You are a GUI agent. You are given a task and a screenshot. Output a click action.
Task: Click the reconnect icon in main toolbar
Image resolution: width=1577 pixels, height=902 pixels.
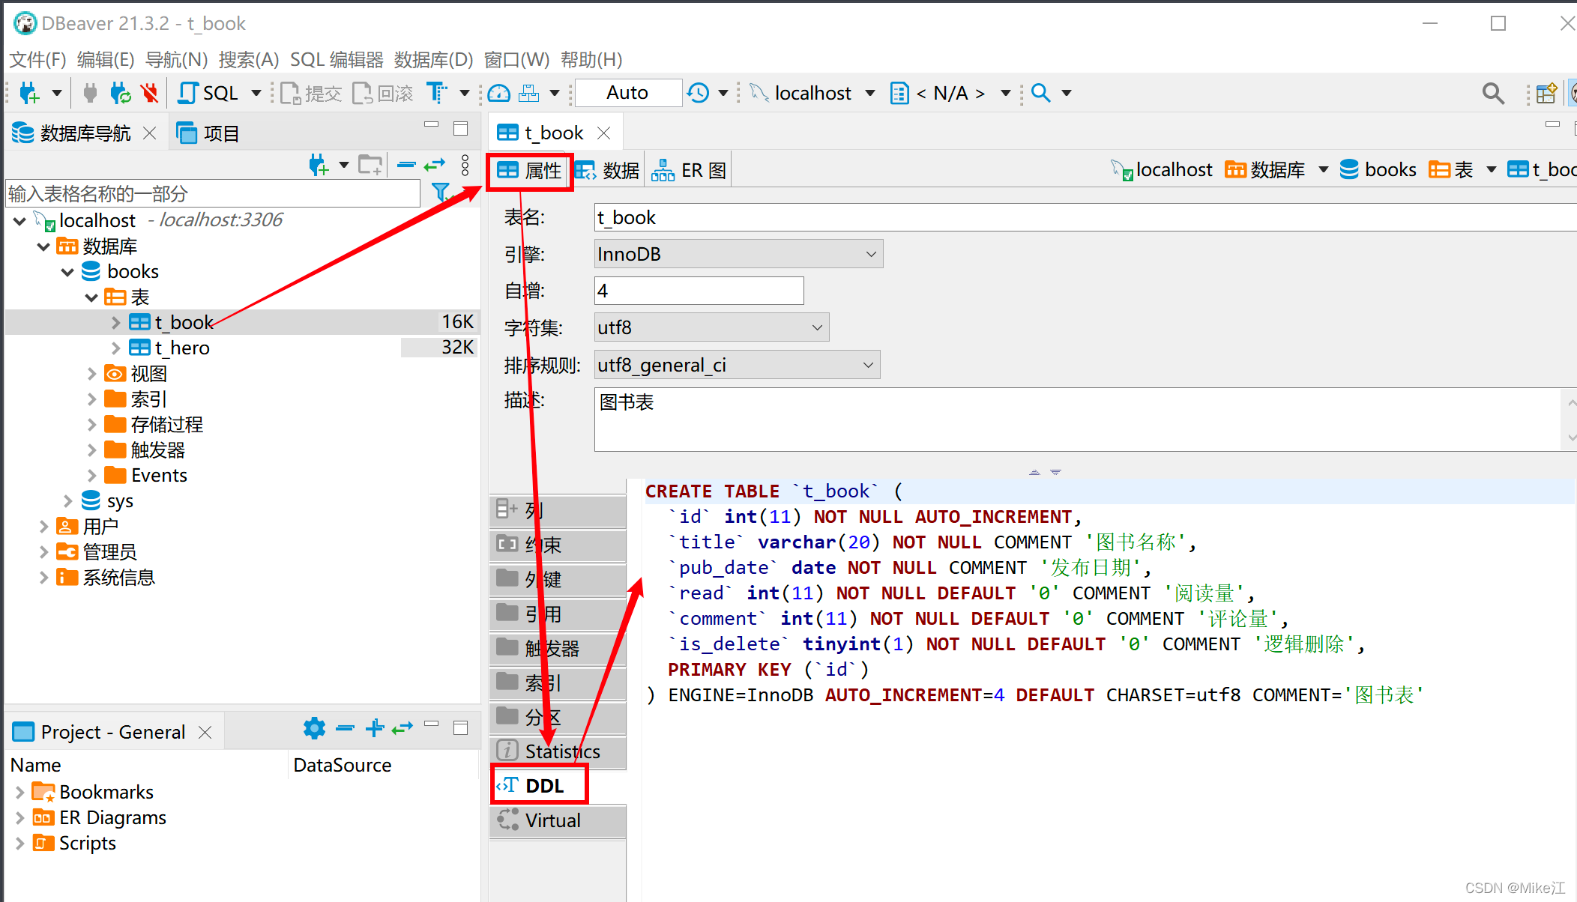pyautogui.click(x=120, y=93)
